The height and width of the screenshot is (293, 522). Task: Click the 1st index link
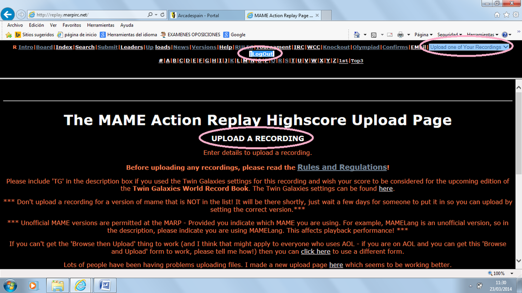[x=343, y=61]
